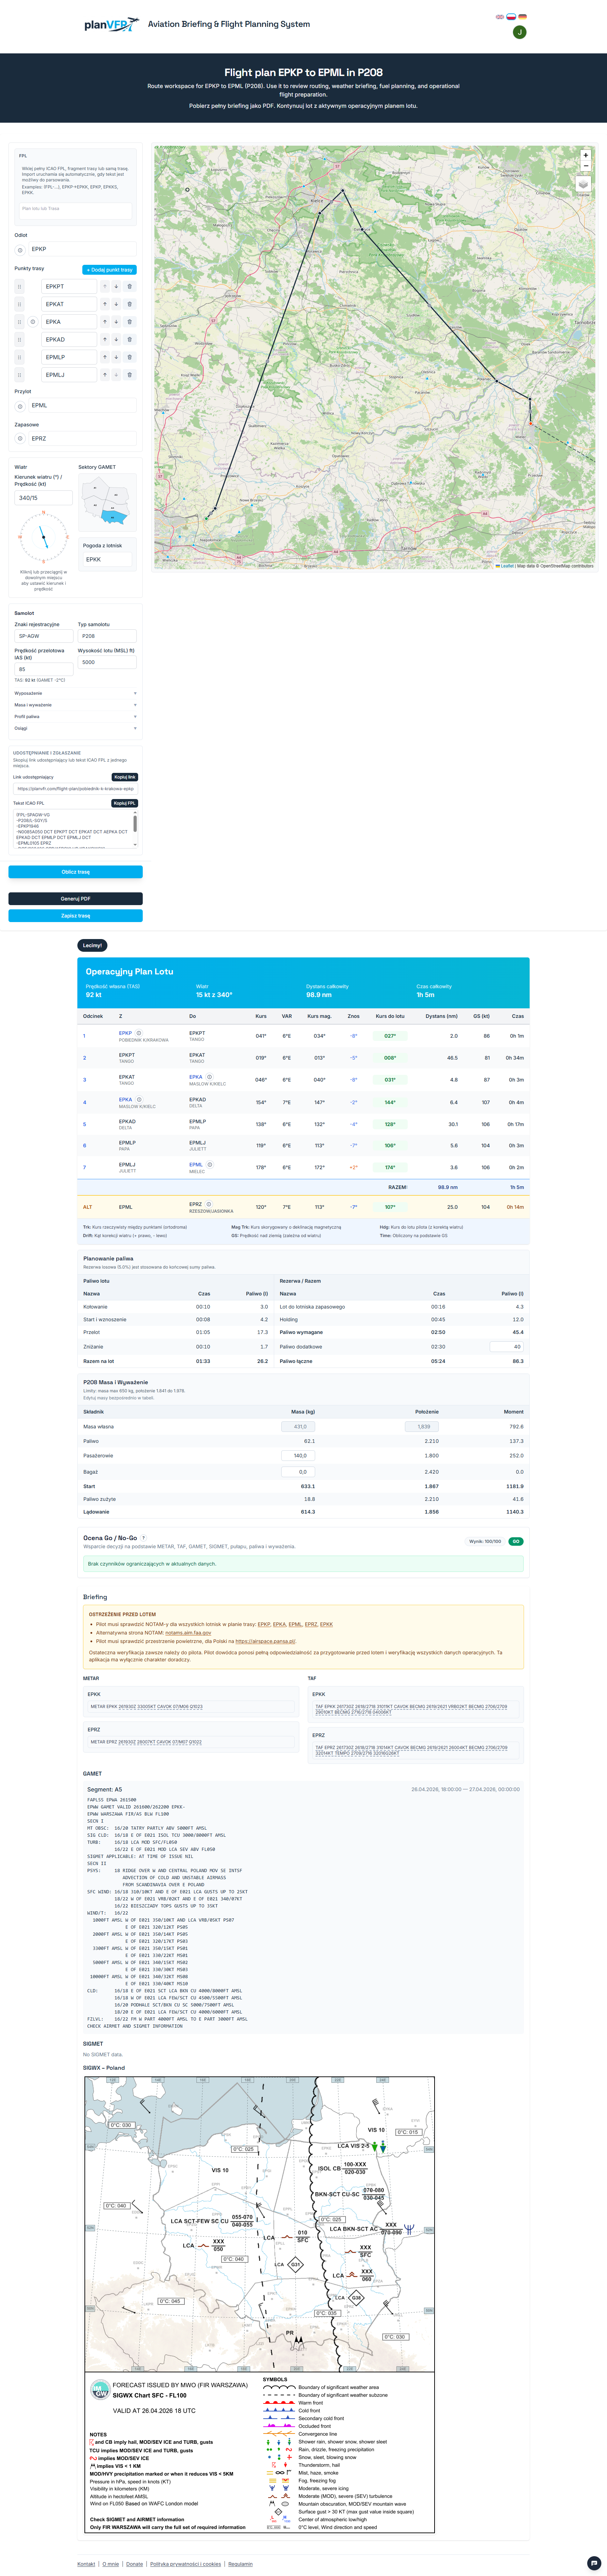Open the Kontakt footer link
Screen dimensions: 607x2576
tap(86, 2564)
